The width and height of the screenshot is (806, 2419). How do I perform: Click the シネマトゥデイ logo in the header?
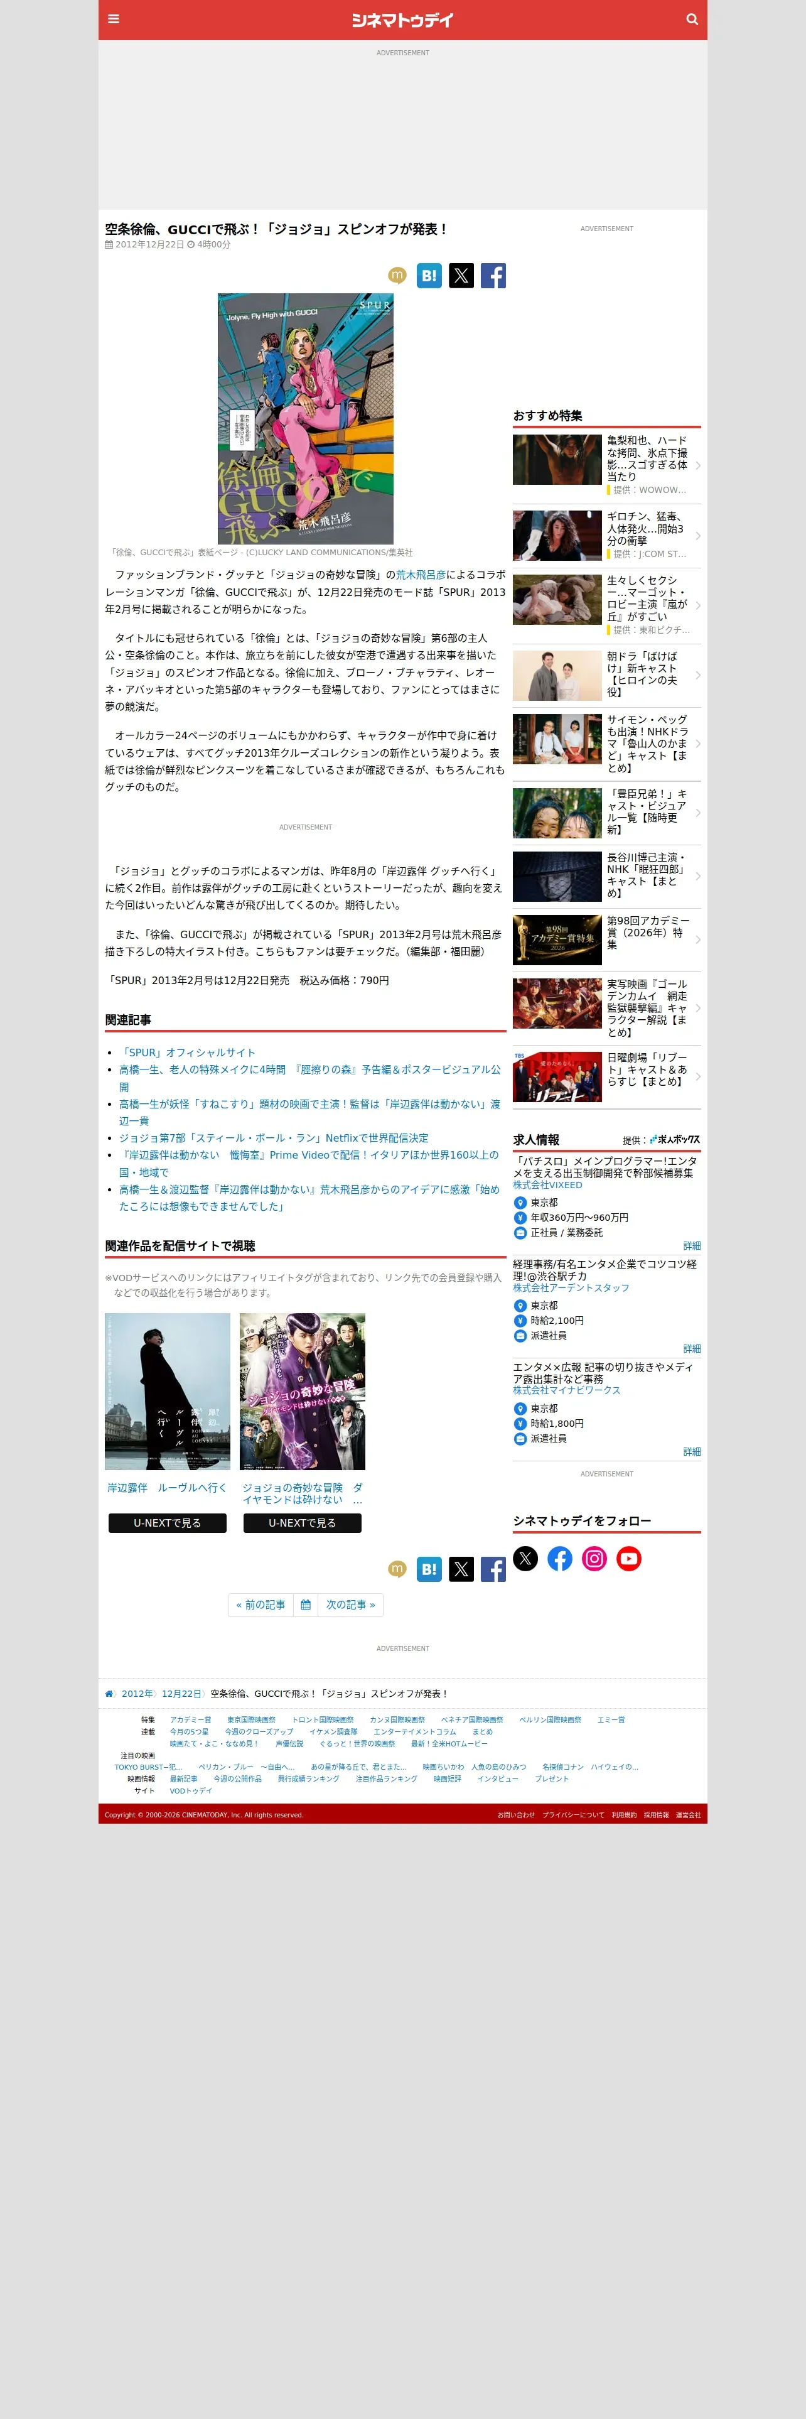pos(402,19)
